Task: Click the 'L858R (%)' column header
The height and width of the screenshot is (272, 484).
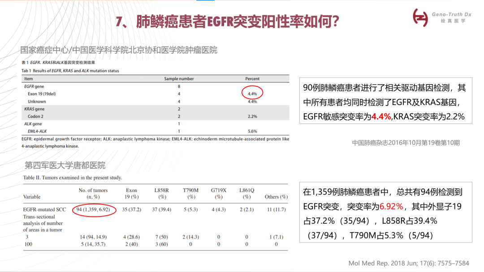Action: pyautogui.click(x=162, y=193)
